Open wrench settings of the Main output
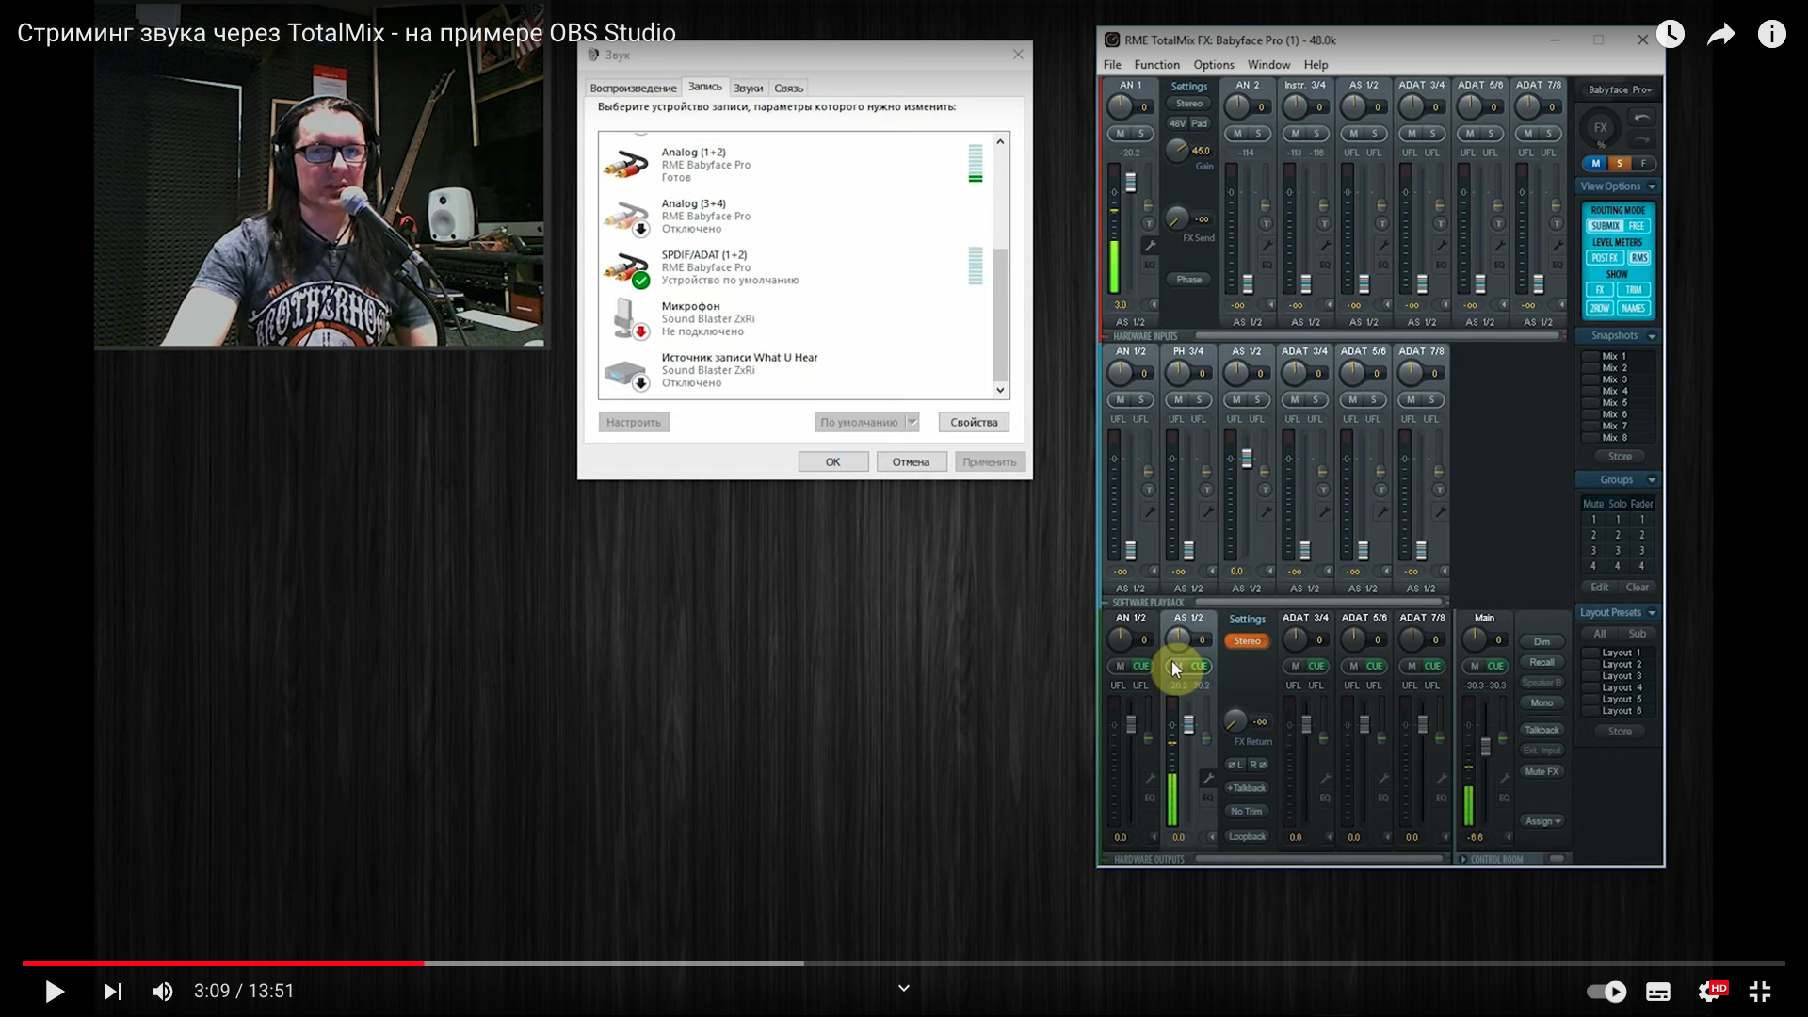This screenshot has height=1017, width=1808. (x=1504, y=778)
